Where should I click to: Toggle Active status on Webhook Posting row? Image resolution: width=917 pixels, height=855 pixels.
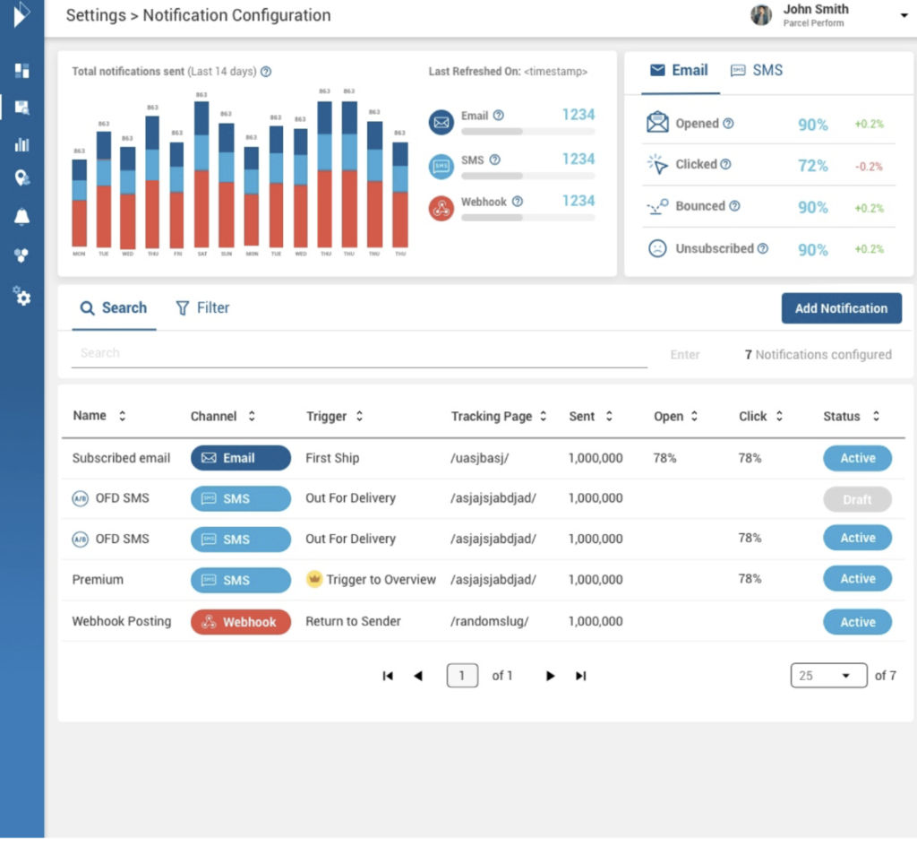[857, 622]
